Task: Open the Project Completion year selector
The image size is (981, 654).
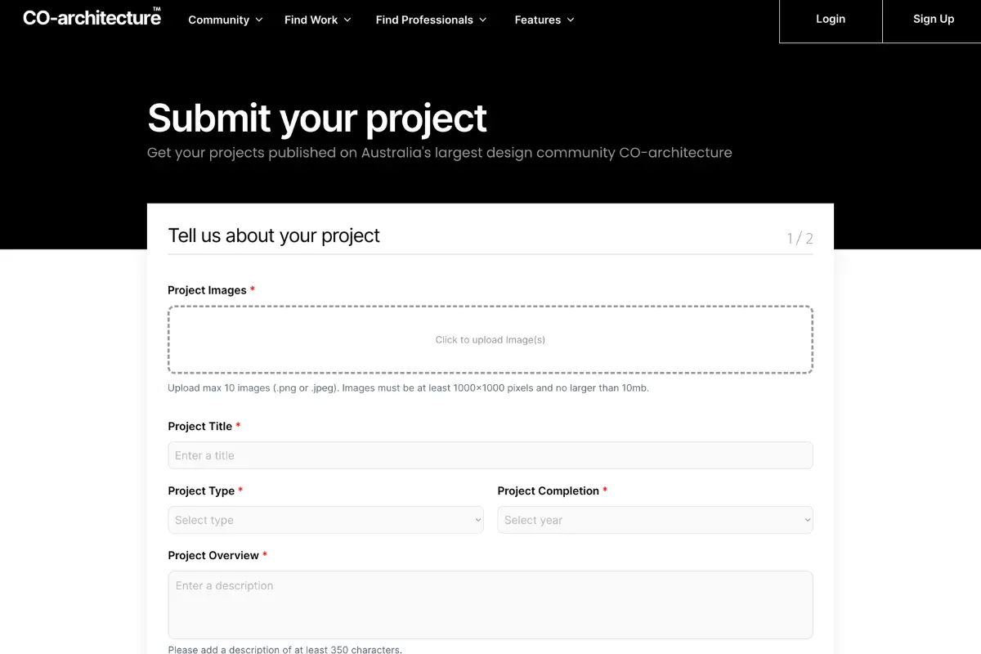Action: click(x=654, y=520)
